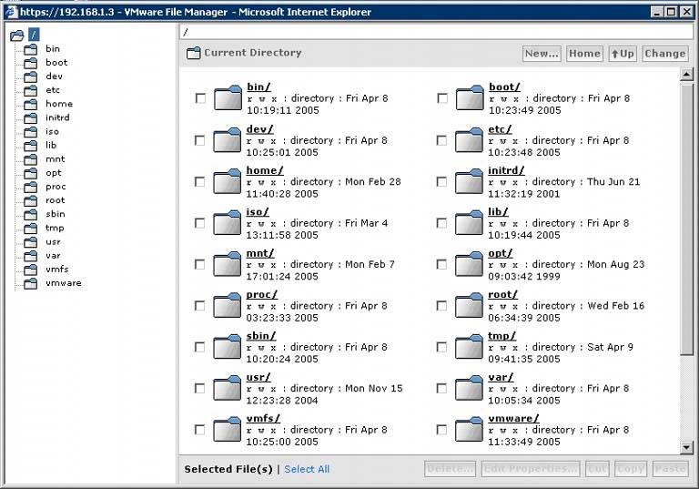Click the boot folder icon in main pane
Image resolution: width=699 pixels, height=489 pixels.
[469, 98]
